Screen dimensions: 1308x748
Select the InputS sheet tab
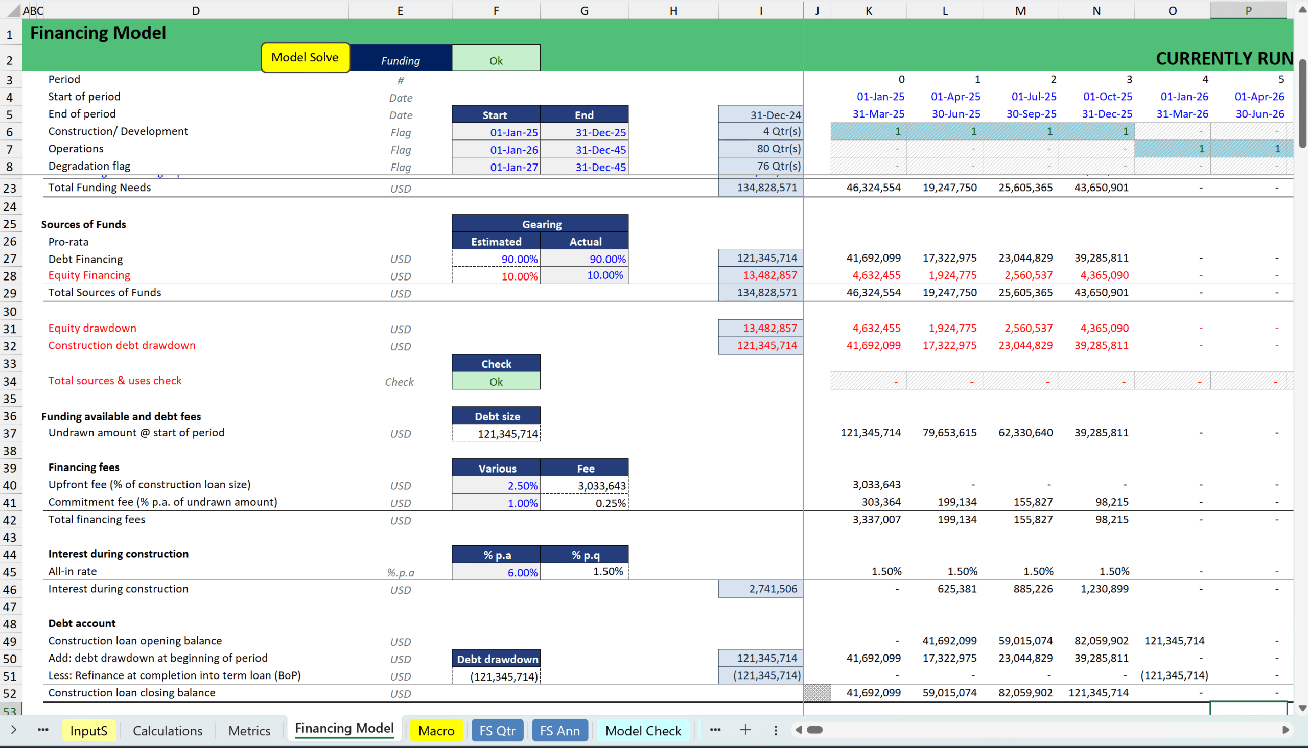click(88, 731)
